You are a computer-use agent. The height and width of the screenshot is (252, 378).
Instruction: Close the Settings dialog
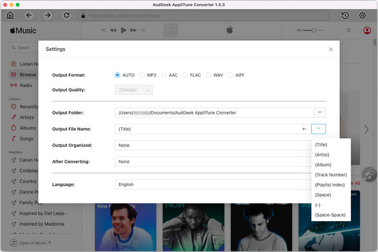330,49
